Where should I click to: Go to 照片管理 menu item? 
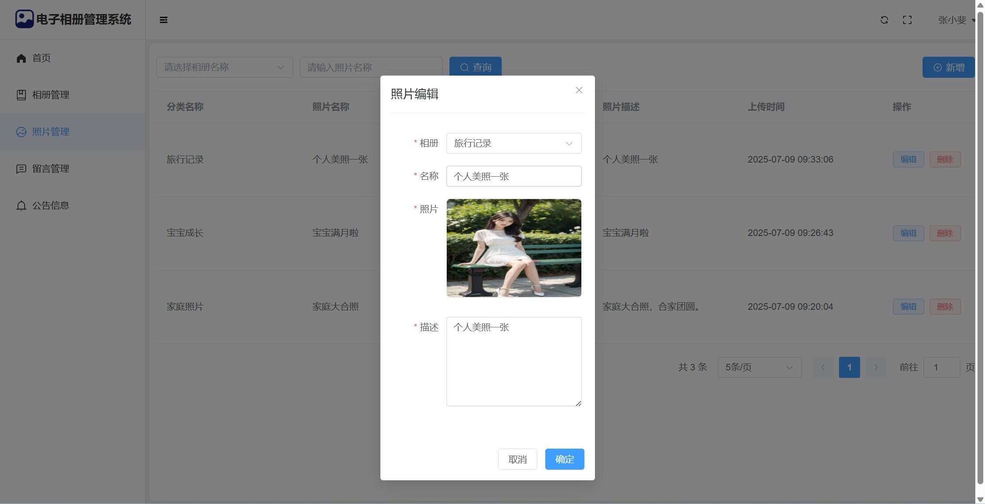pos(51,132)
